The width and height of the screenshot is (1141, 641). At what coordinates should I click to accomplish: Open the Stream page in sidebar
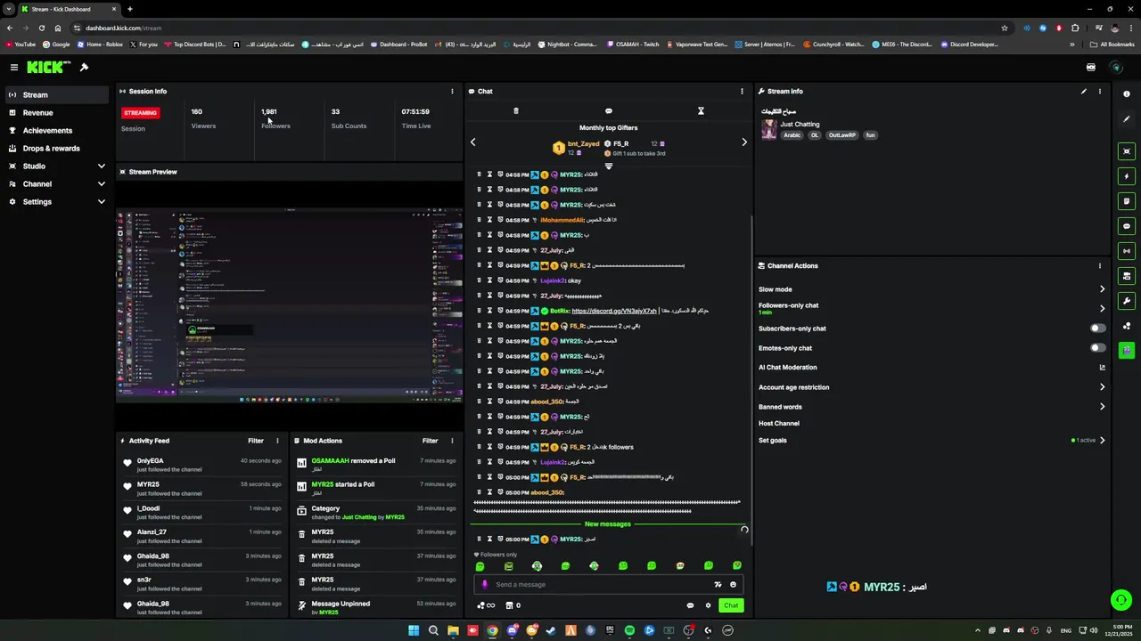pyautogui.click(x=56, y=95)
